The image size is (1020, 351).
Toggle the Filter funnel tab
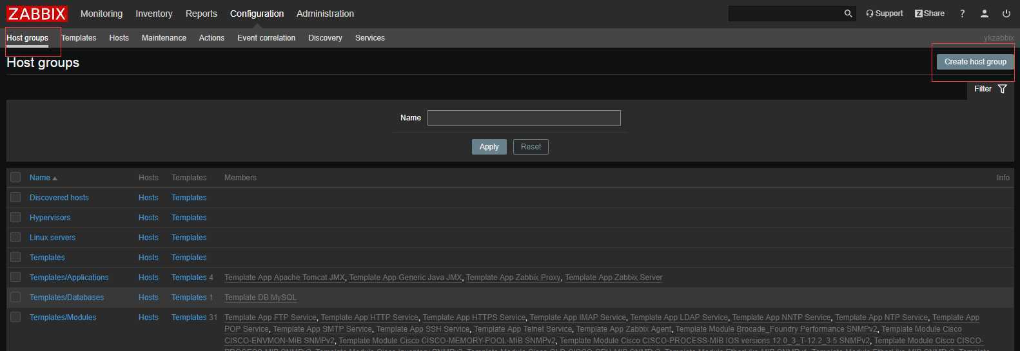[990, 89]
